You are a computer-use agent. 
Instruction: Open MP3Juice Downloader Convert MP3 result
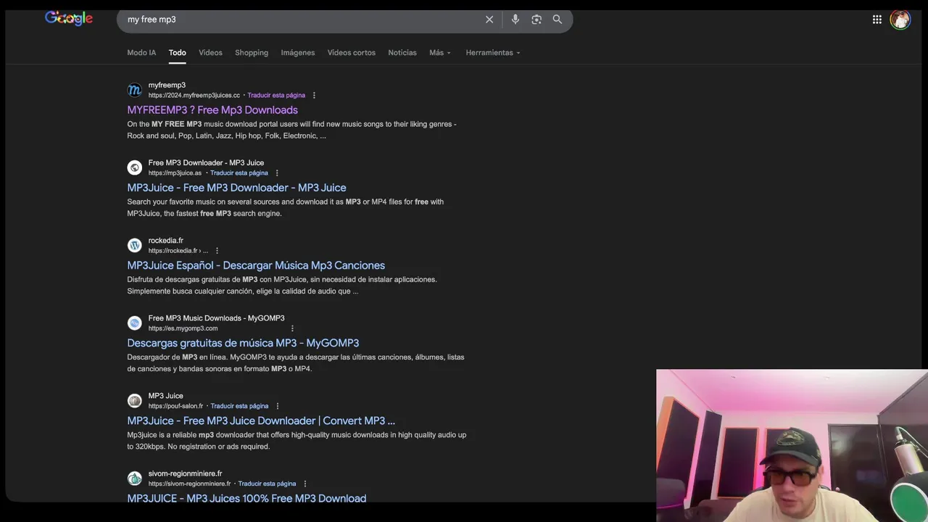[x=261, y=420]
